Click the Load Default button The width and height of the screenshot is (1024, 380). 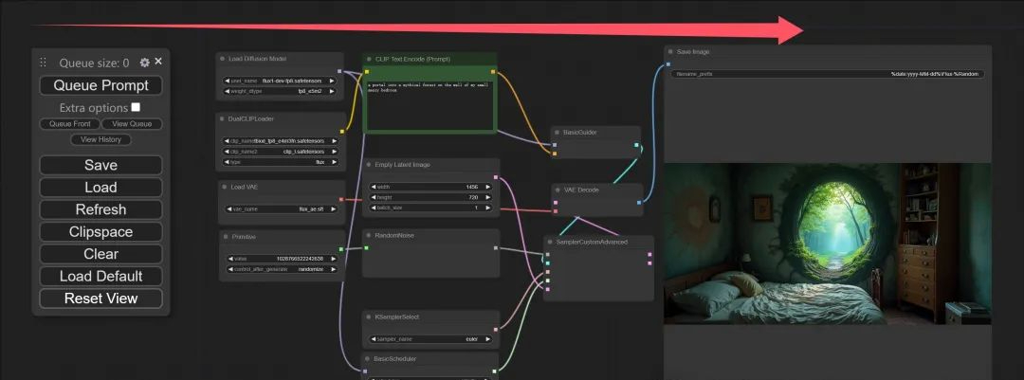101,276
